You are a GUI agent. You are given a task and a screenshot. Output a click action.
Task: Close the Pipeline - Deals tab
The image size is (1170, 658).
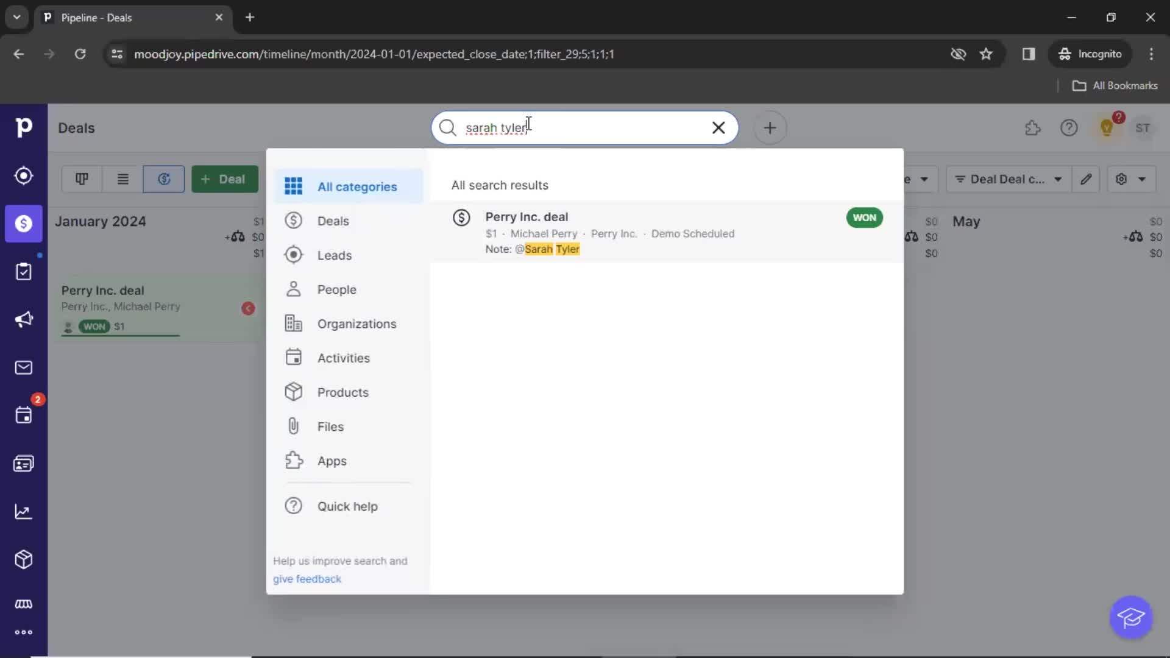(x=219, y=17)
